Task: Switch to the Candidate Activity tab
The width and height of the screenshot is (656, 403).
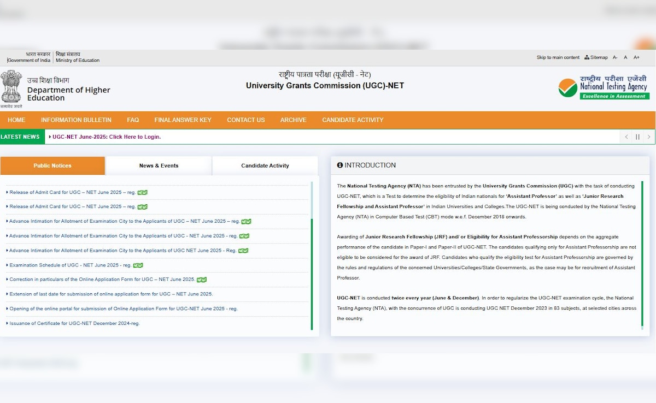Action: 265,165
